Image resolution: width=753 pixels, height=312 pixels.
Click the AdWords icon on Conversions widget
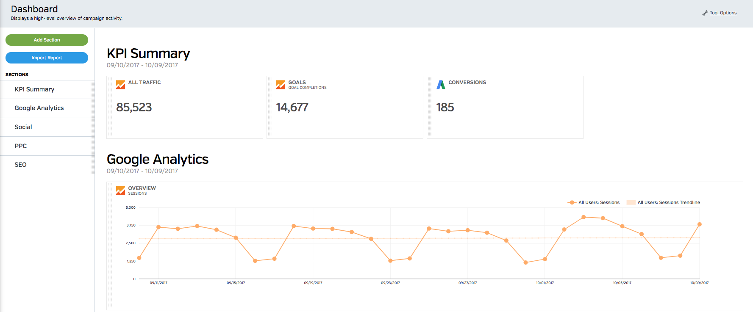[x=441, y=85]
